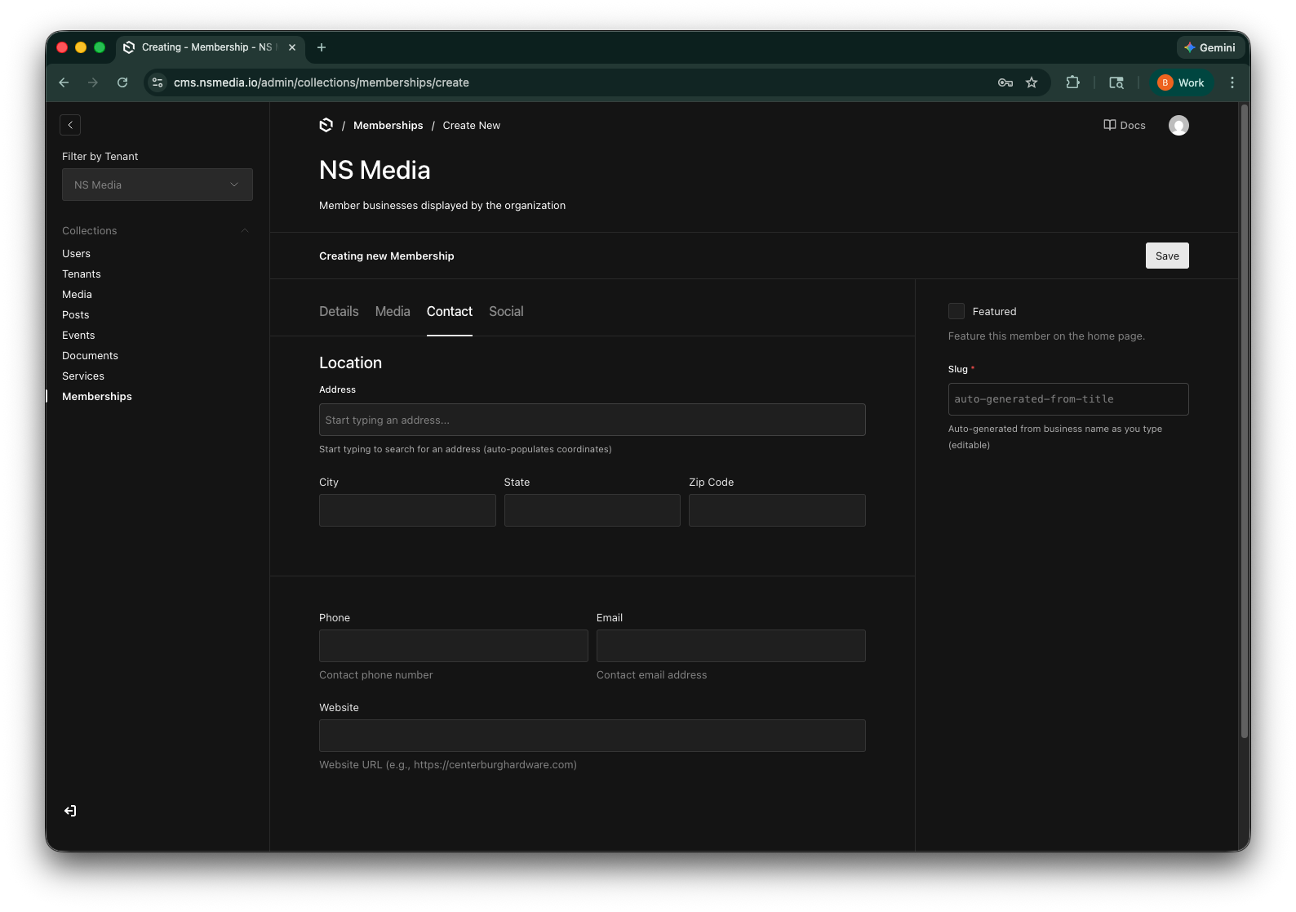Select the Contact tab
The height and width of the screenshot is (912, 1296).
(x=450, y=311)
